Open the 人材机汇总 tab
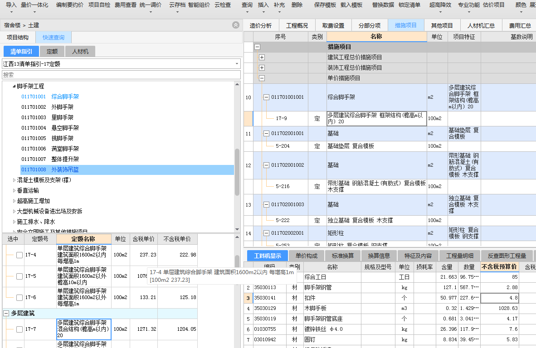536x348 pixels. pyautogui.click(x=481, y=26)
